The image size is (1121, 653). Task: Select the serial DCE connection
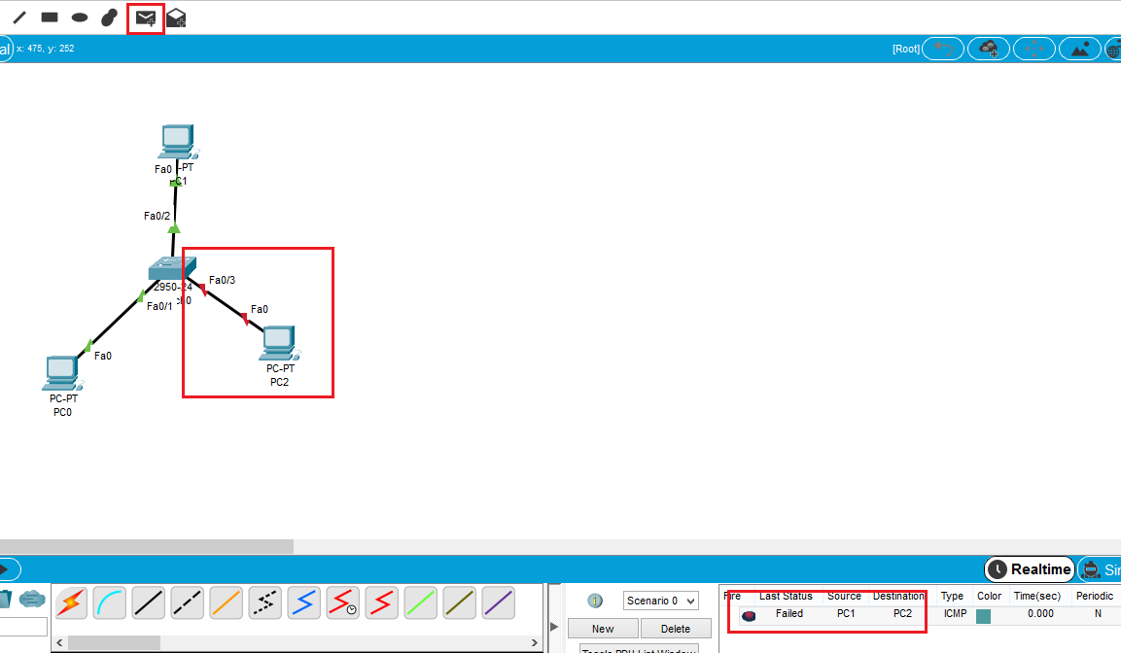[x=342, y=602]
